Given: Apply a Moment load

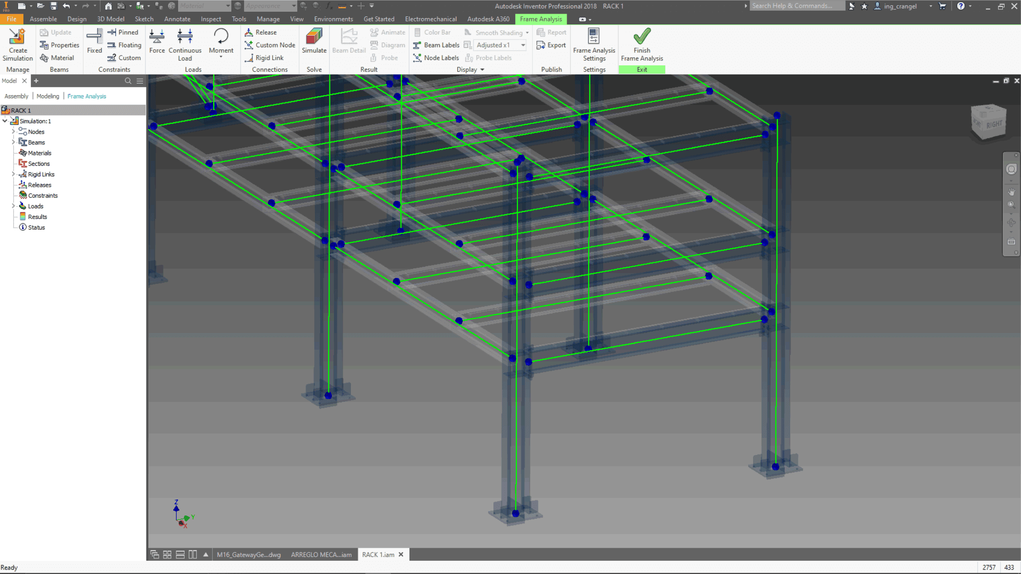Looking at the screenshot, I should click(221, 41).
